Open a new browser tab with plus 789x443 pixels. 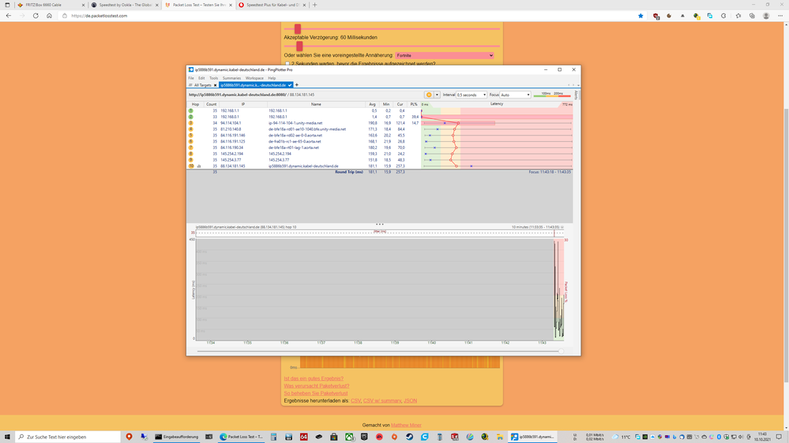pos(315,5)
